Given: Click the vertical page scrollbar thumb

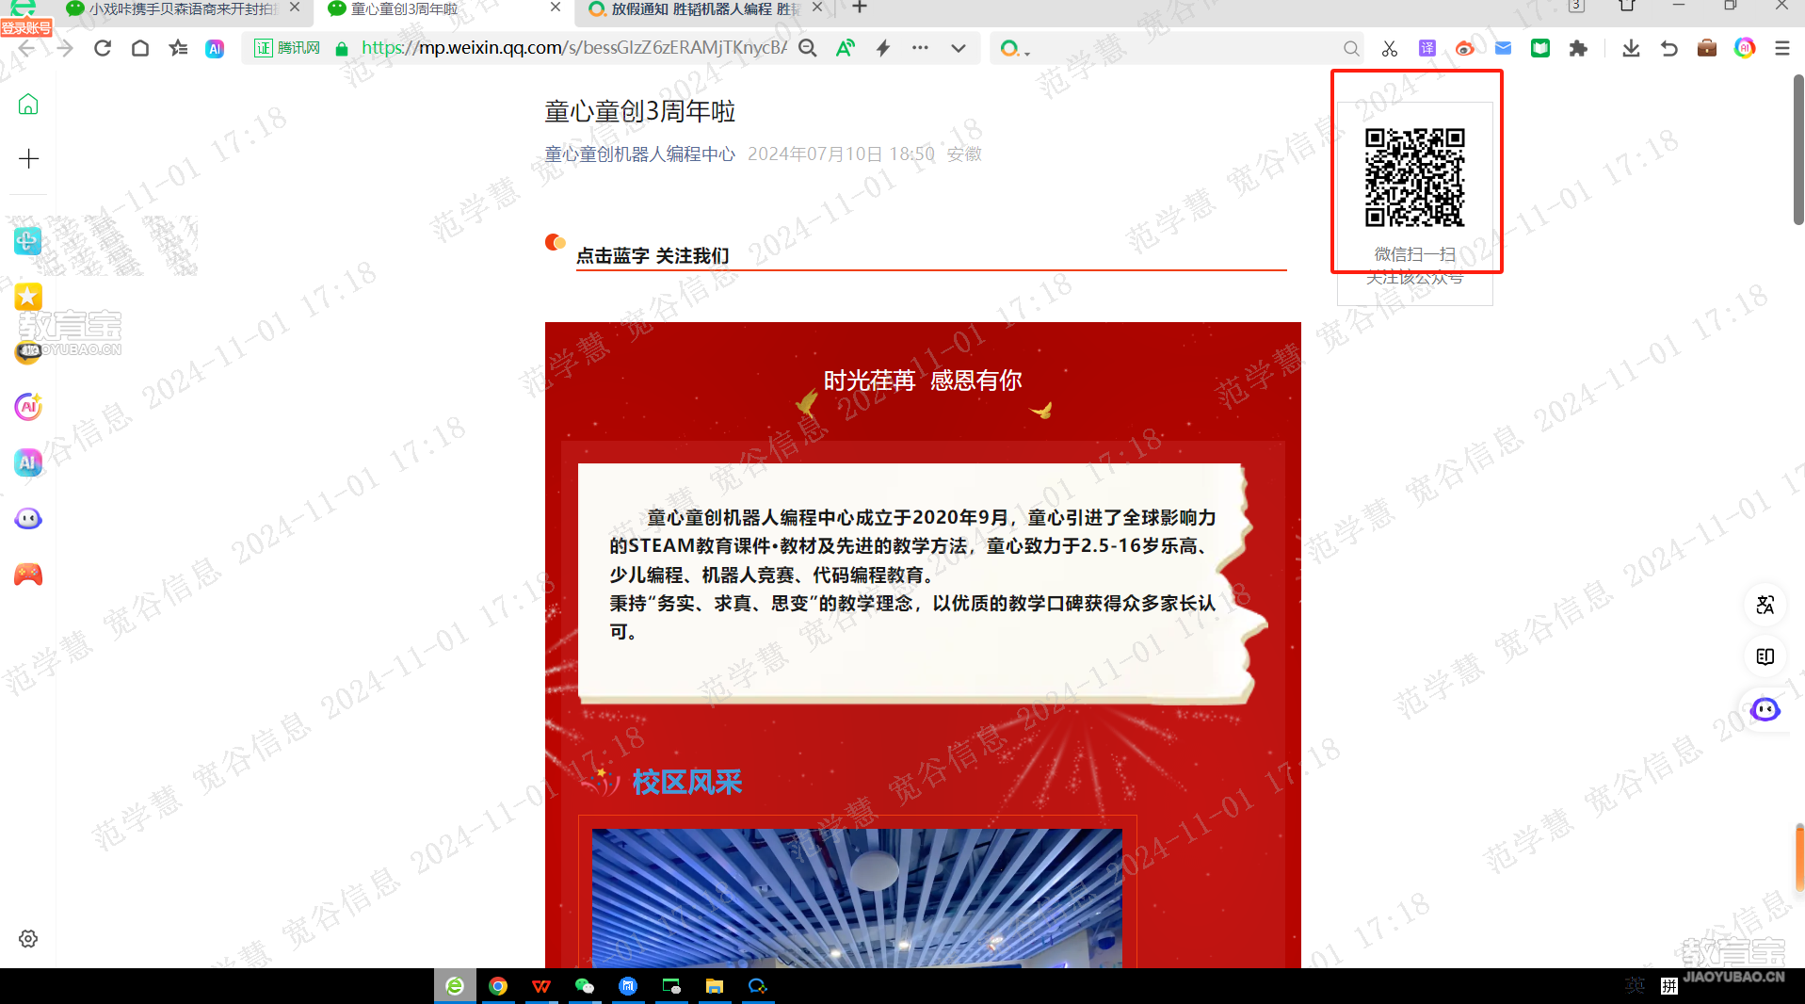Looking at the screenshot, I should pyautogui.click(x=1798, y=149).
